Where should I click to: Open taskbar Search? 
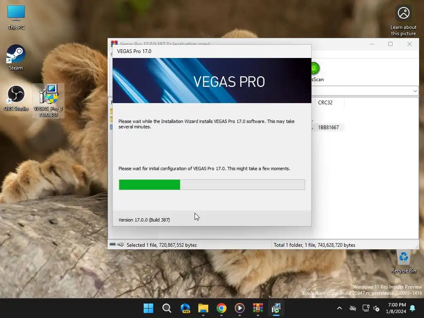166,308
